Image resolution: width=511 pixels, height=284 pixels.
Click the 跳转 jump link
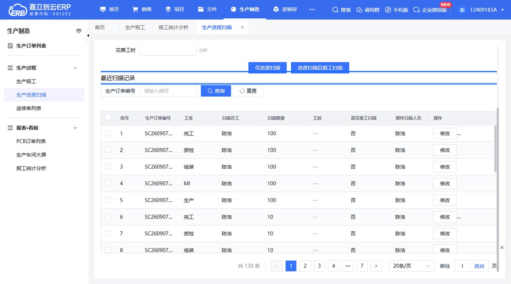point(479,266)
